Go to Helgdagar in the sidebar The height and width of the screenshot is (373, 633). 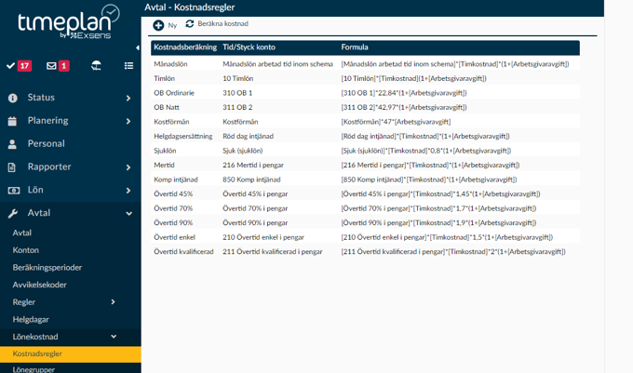(x=31, y=319)
